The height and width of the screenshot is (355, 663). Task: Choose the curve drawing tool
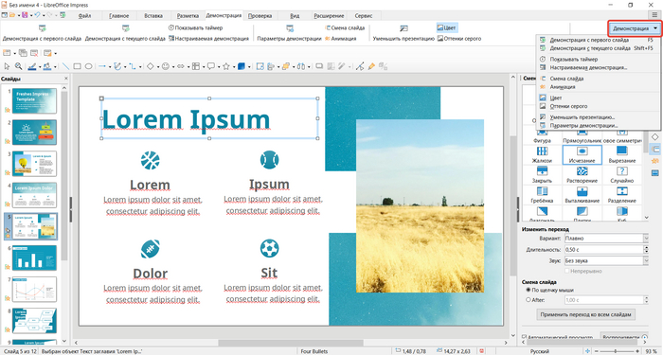[x=117, y=66]
